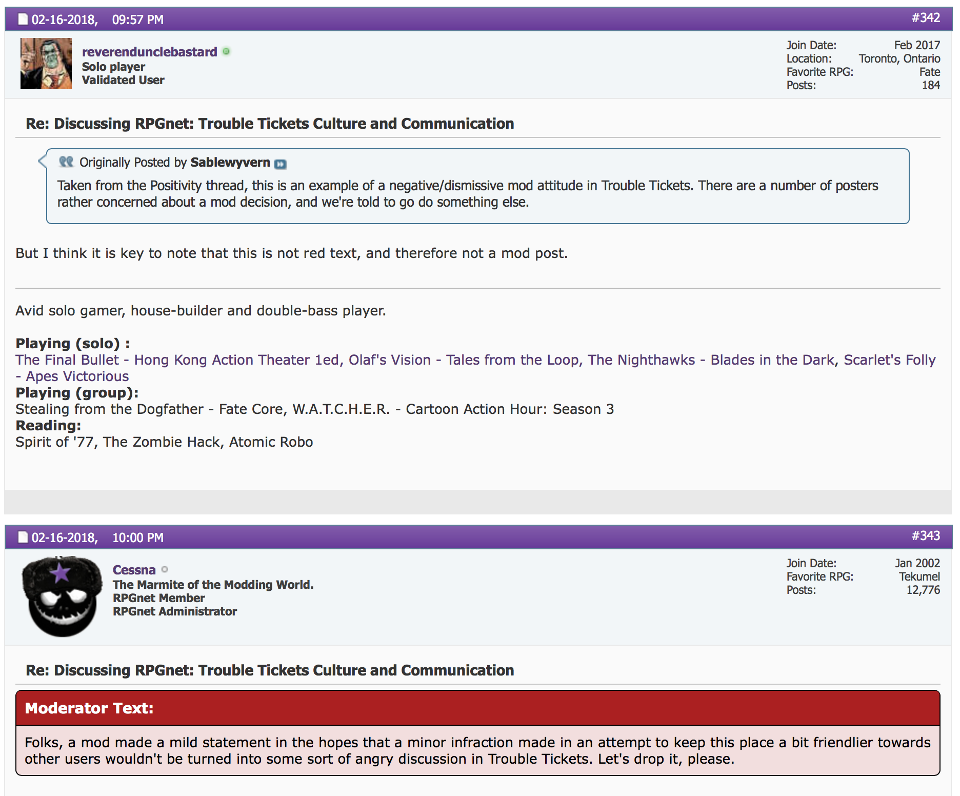Click the 'RPGnet Administrator' label
The width and height of the screenshot is (960, 796).
coord(175,611)
